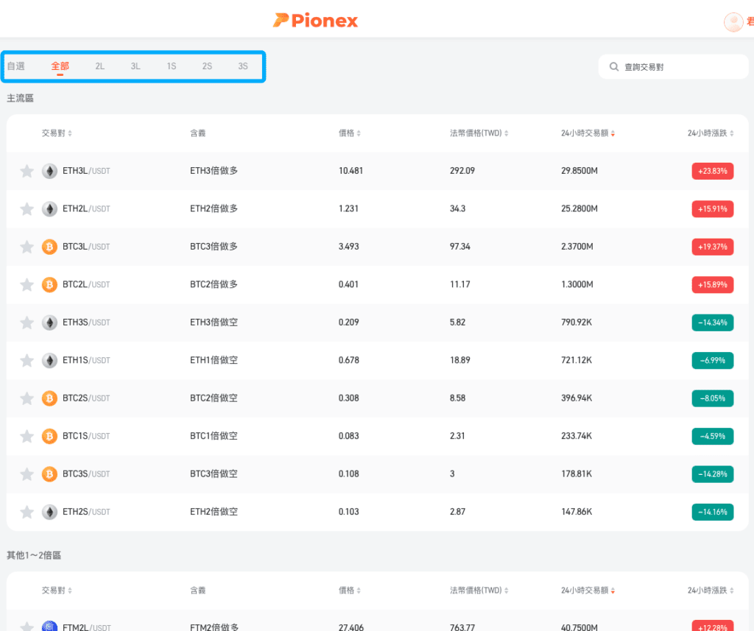
Task: Open the ETH3L/USDT trading pair
Action: coord(86,171)
